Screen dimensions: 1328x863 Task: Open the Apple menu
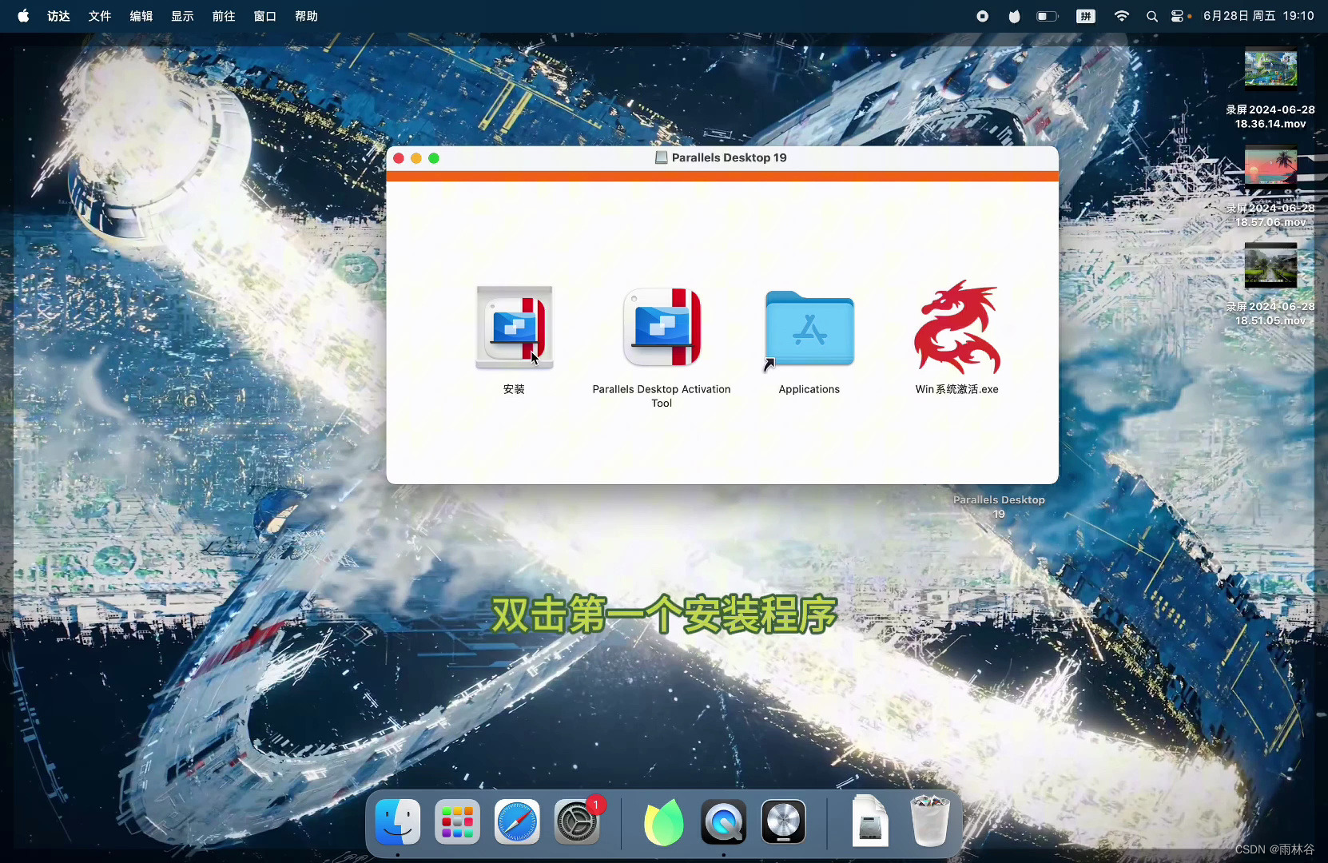coord(23,16)
